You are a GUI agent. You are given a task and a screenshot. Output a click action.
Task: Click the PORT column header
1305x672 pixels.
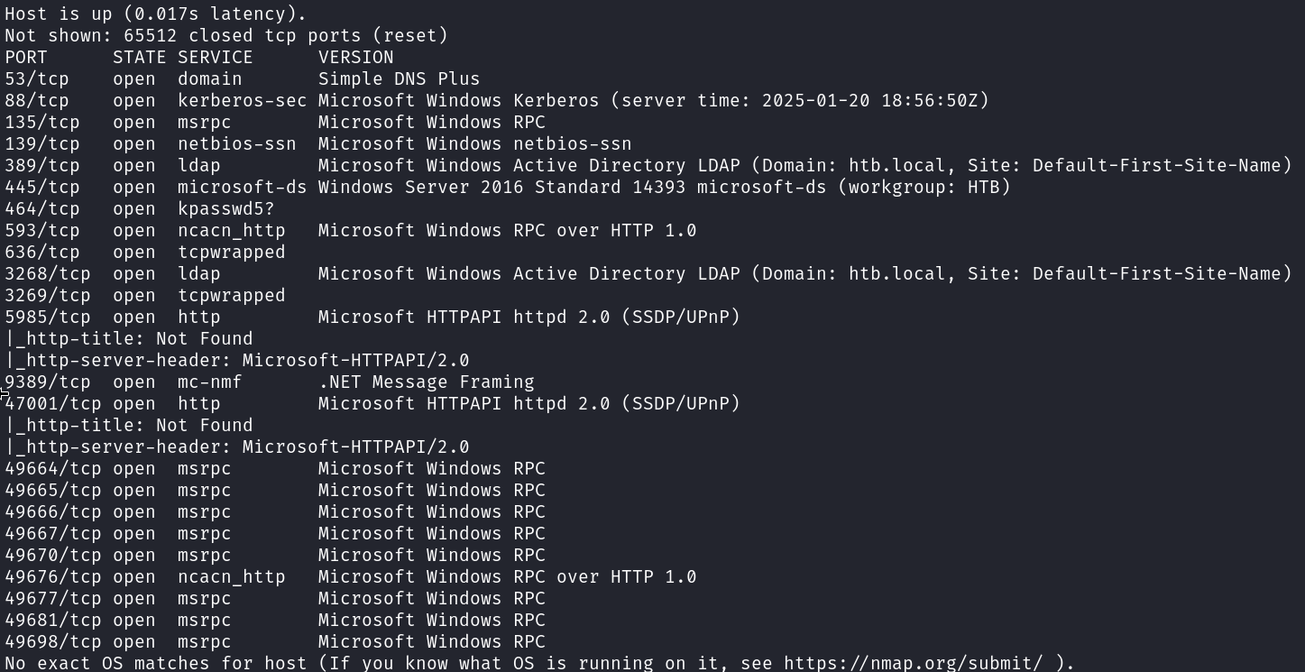(26, 58)
